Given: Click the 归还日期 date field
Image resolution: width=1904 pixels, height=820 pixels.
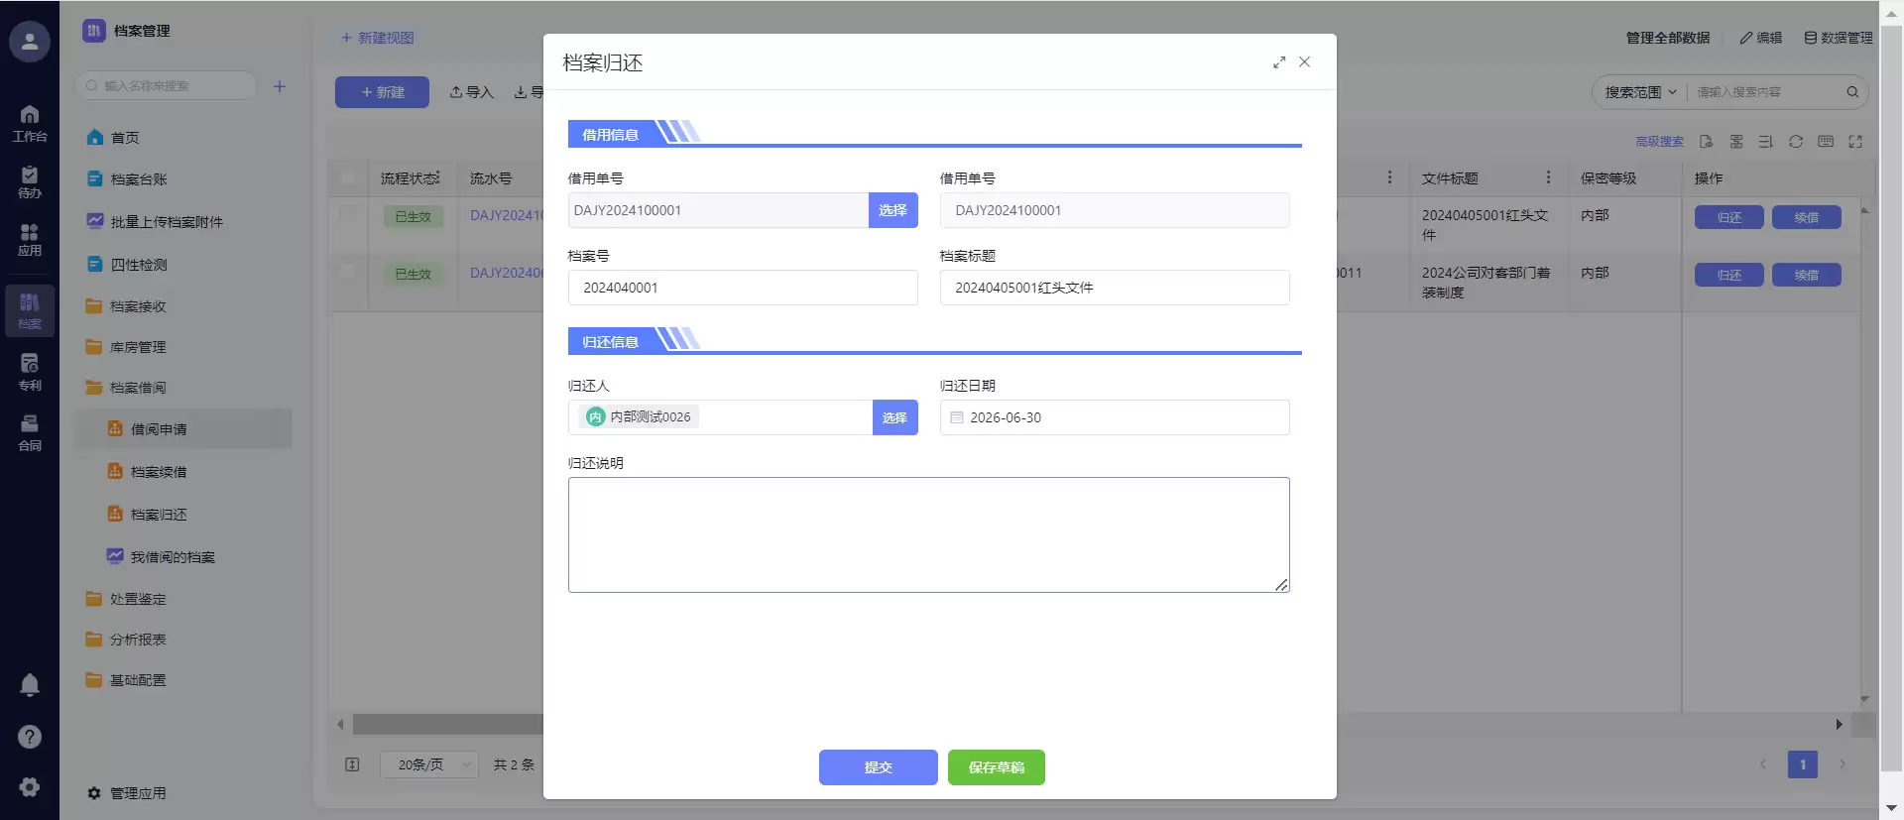Looking at the screenshot, I should tap(1115, 417).
